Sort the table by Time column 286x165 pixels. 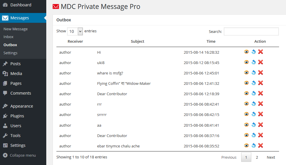(211, 41)
